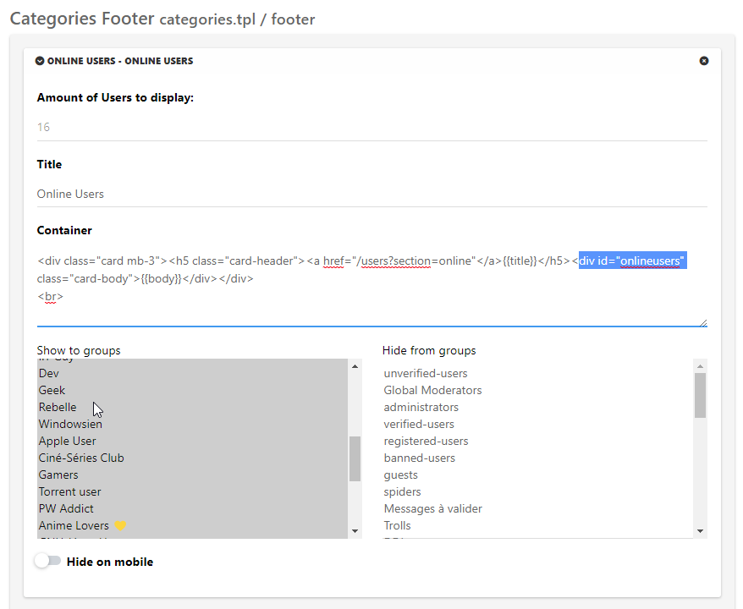Select Anime Lovers in Show to groups
The width and height of the screenshot is (743, 609).
click(x=74, y=525)
